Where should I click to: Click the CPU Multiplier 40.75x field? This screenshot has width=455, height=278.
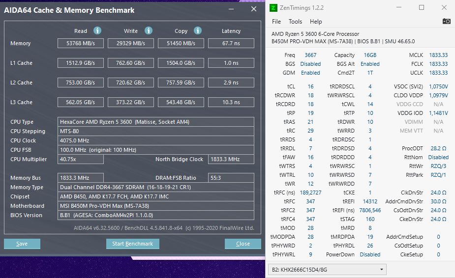(81, 159)
